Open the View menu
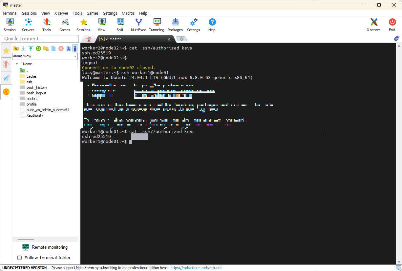 pyautogui.click(x=46, y=13)
